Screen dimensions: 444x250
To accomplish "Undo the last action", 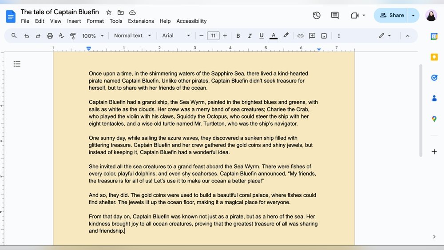I will [x=26, y=36].
